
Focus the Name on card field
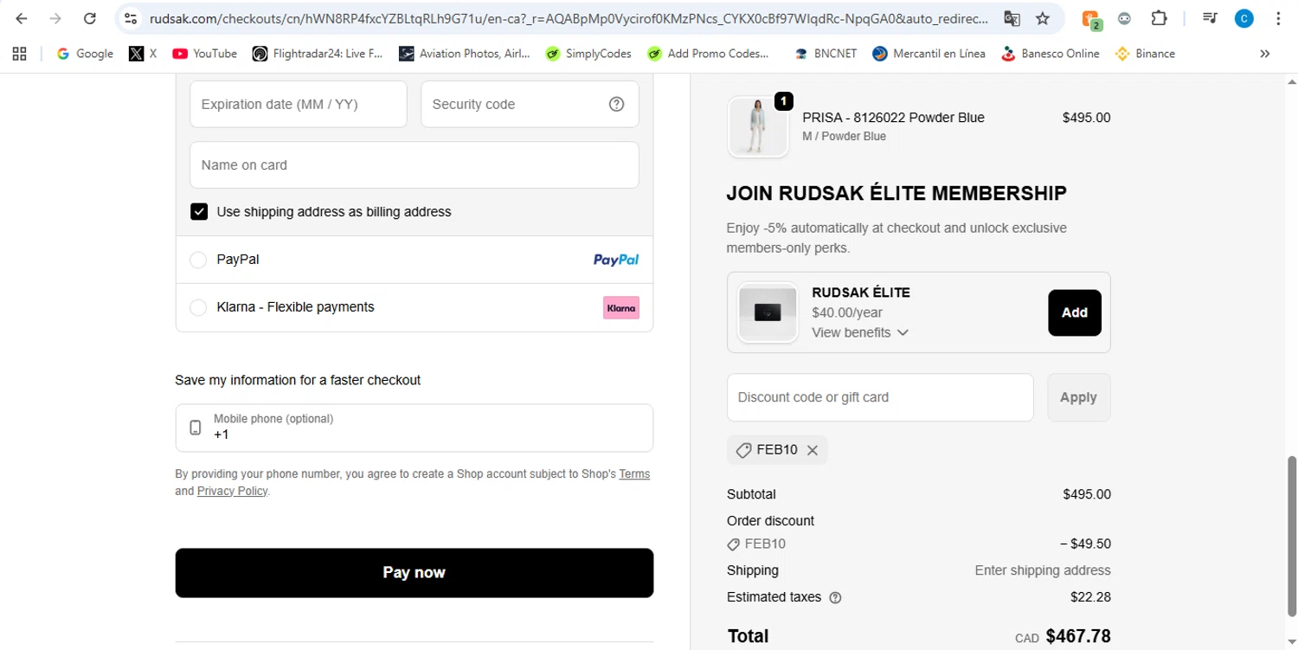tap(414, 164)
